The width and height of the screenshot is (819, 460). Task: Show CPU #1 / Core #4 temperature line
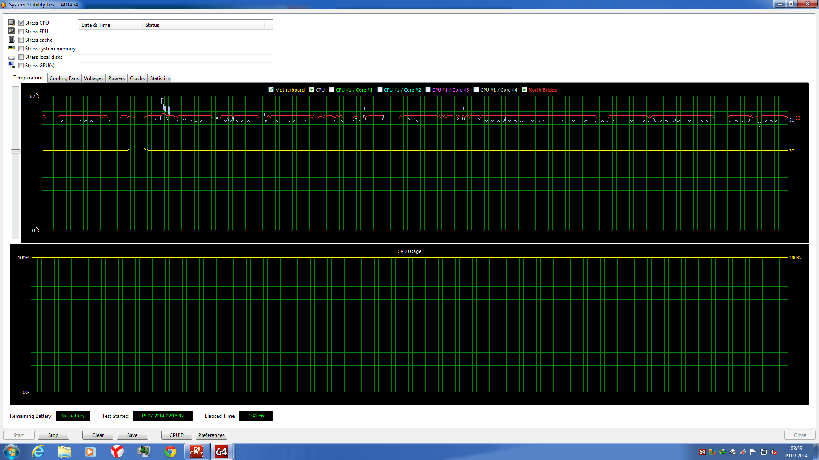tap(476, 90)
